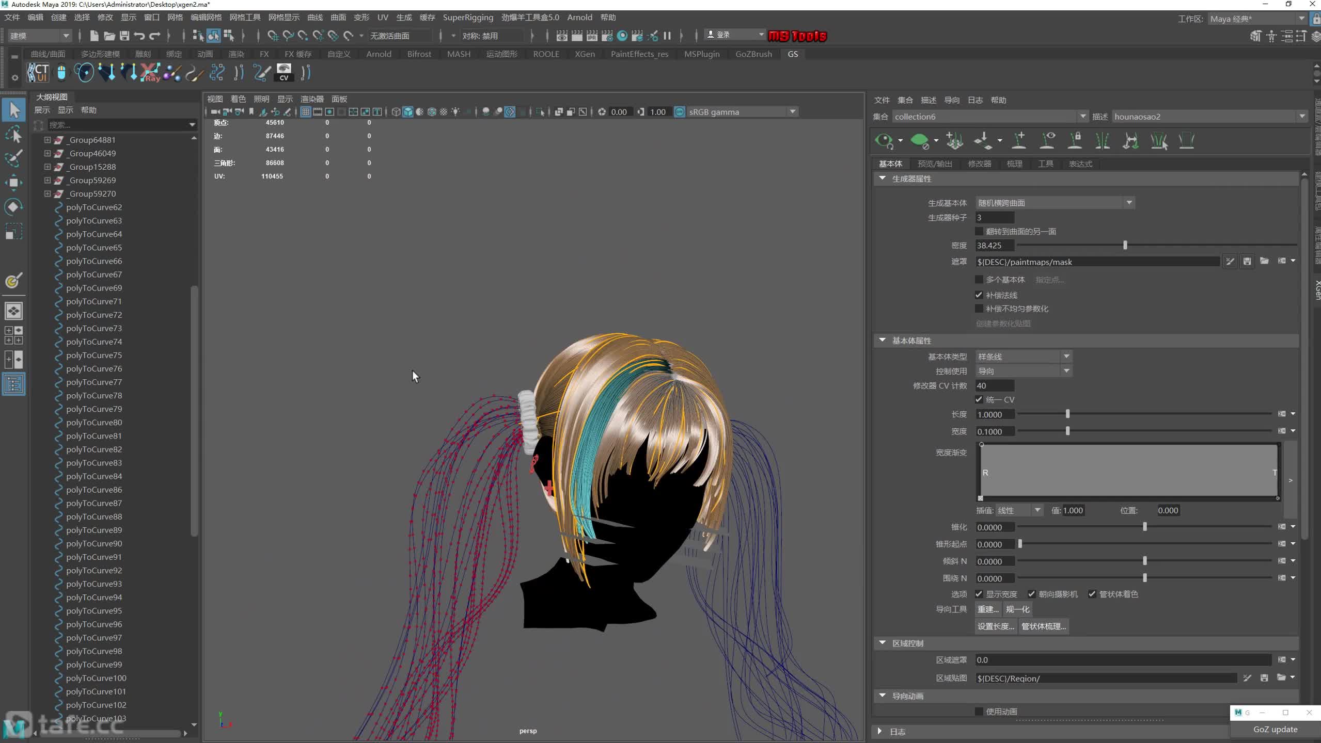
Task: Open sRGB gamma view transform dropdown
Action: click(x=742, y=112)
